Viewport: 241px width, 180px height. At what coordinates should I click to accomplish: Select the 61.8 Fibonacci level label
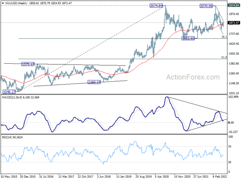tap(224, 57)
